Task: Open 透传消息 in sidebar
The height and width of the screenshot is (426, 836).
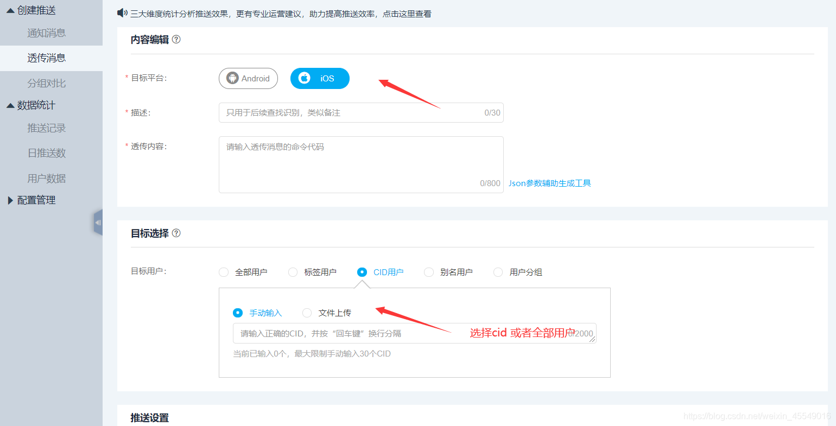Action: coord(51,58)
